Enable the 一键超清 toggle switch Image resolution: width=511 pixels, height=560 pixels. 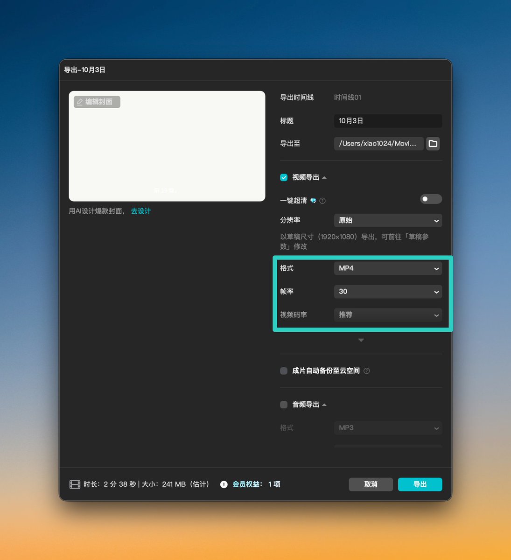[431, 199]
